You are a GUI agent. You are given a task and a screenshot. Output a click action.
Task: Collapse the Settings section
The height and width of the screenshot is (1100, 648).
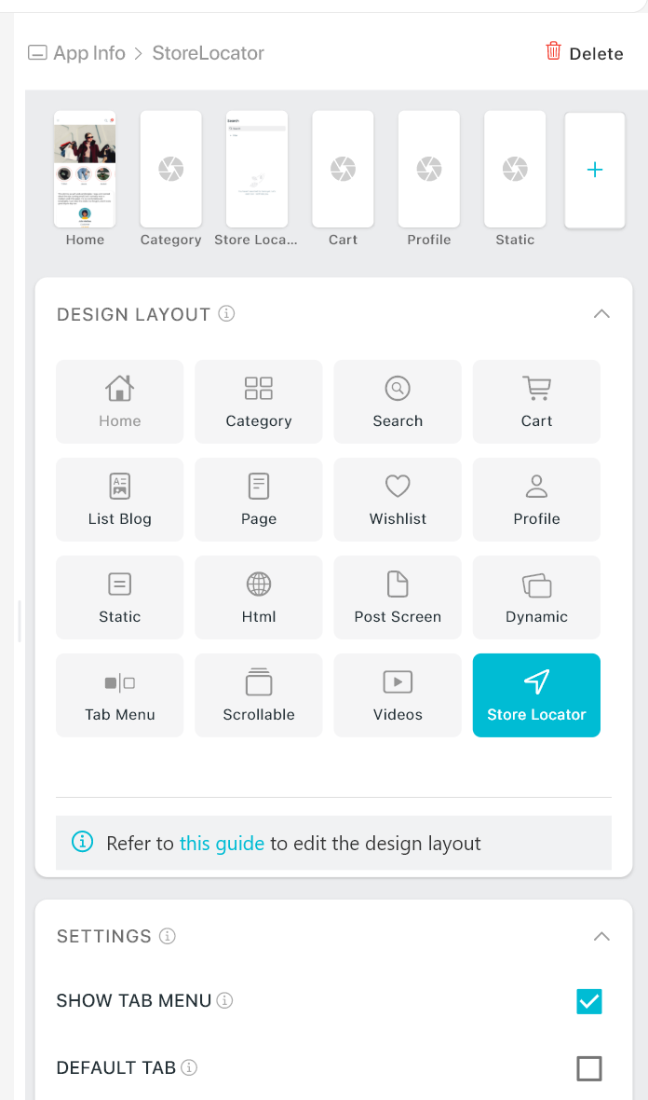pyautogui.click(x=601, y=936)
